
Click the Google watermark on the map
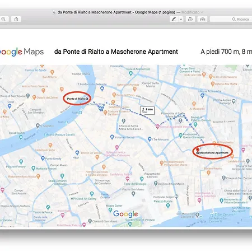point(125,214)
